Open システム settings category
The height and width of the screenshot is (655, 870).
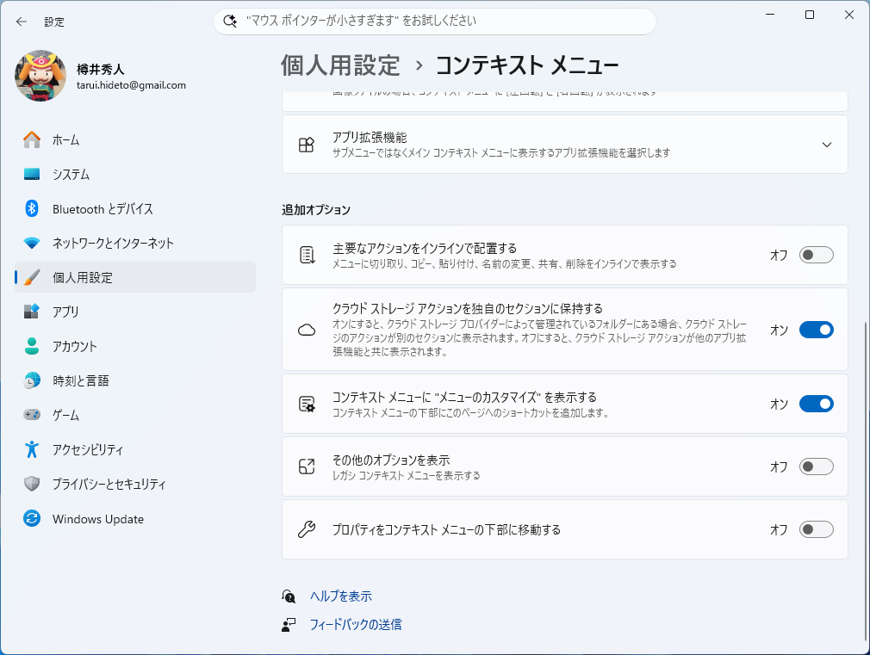pyautogui.click(x=135, y=174)
